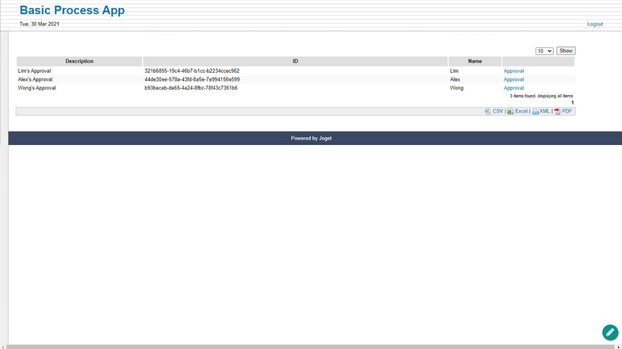Open Approval link for Alex's row

tap(514, 79)
